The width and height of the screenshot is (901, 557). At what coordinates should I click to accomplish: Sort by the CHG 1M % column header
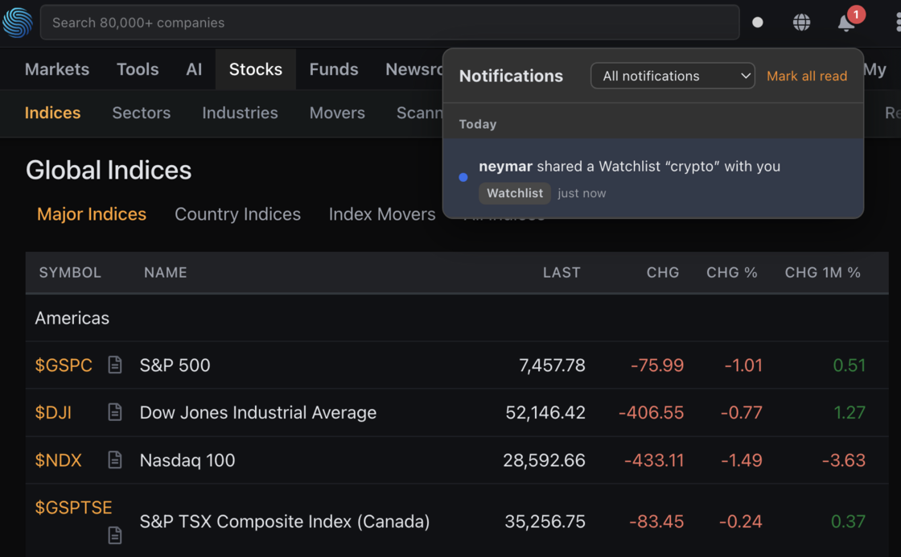(822, 273)
